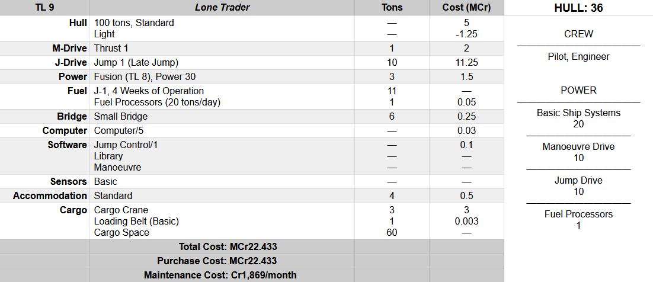Click the 'Lone Trader' ship name header
Screen dimensions: 653x282
click(222, 8)
